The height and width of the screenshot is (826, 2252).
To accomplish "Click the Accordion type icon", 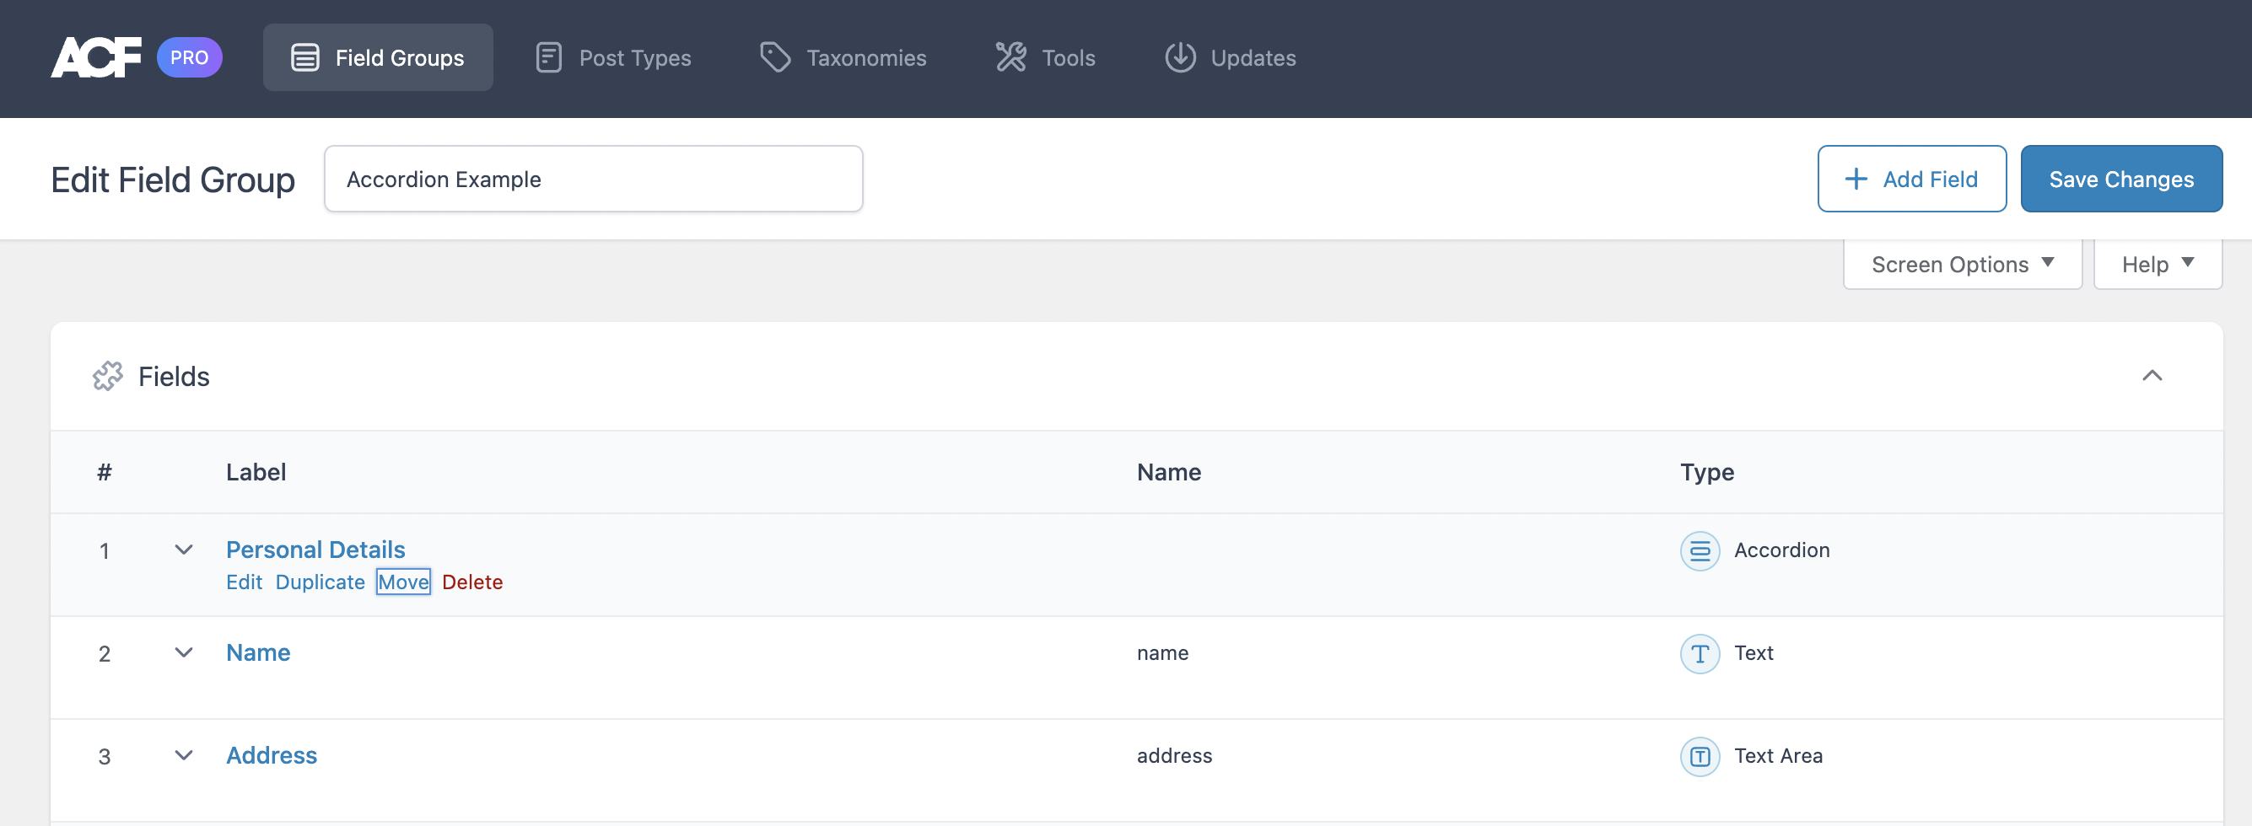I will [x=1699, y=550].
